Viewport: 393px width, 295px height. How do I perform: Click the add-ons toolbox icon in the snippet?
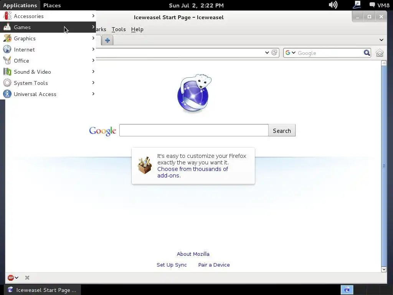[x=145, y=166]
